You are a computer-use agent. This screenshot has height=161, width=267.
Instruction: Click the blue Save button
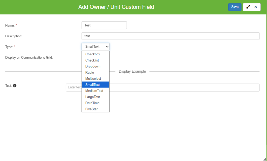point(235,7)
